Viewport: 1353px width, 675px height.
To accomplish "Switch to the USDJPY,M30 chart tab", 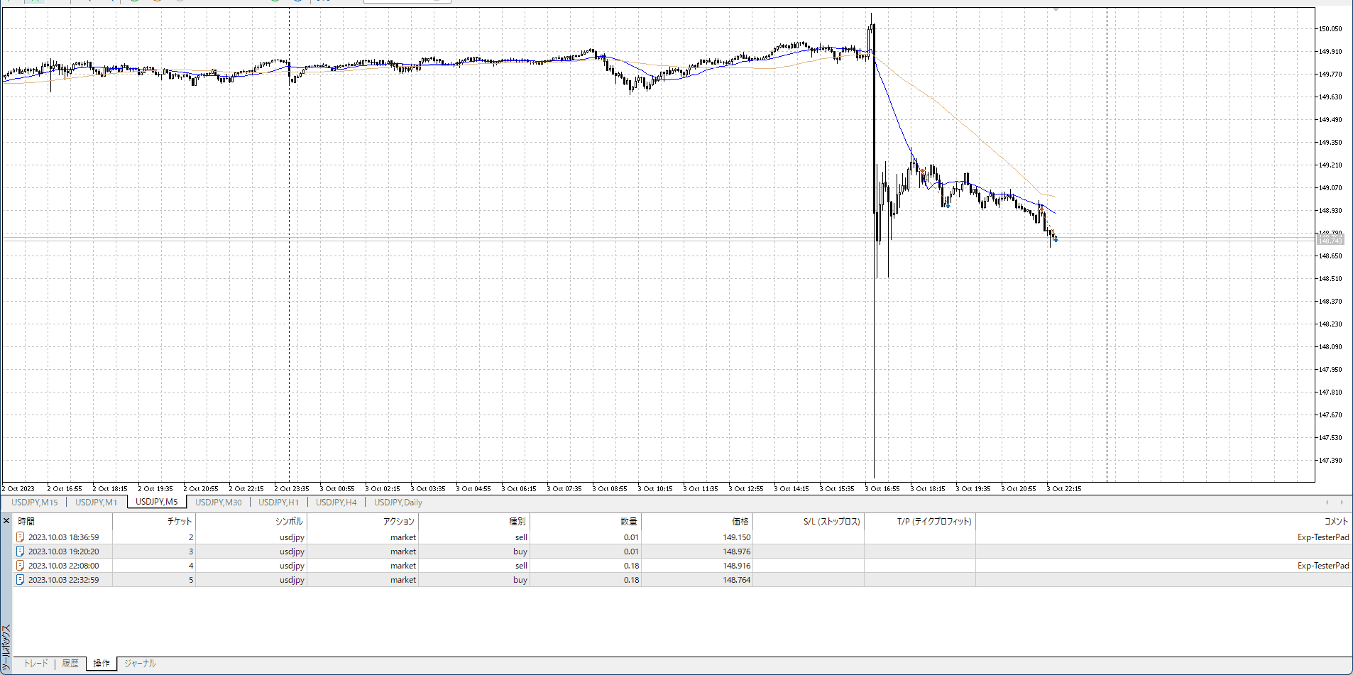I will click(x=218, y=503).
